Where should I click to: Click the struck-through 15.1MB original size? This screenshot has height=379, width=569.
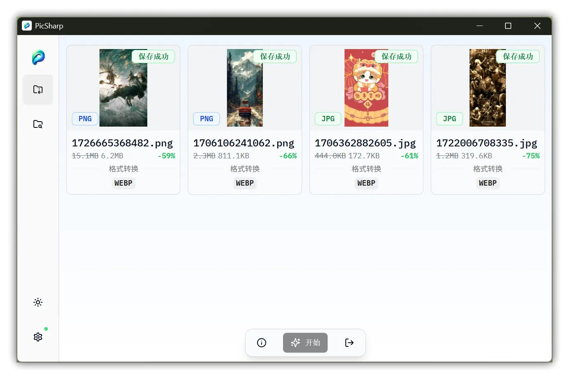click(x=85, y=156)
